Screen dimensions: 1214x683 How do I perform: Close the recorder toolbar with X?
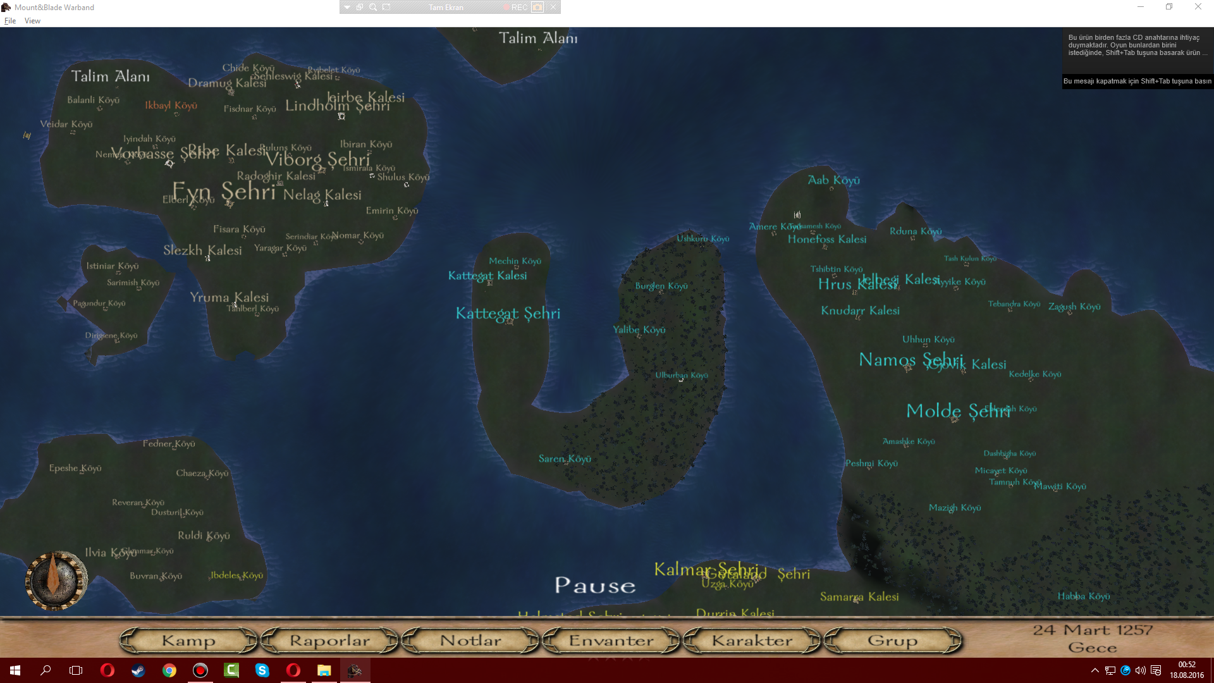coord(553,7)
